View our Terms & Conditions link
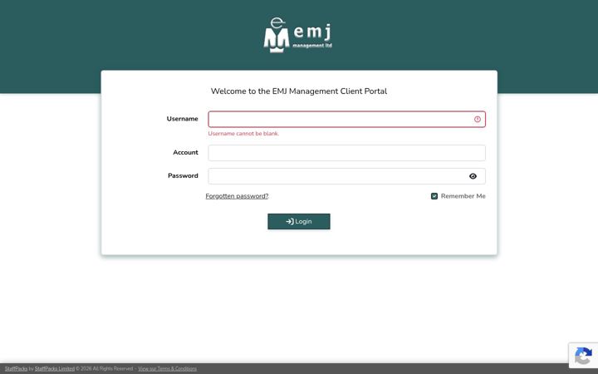This screenshot has width=598, height=374. (168, 369)
